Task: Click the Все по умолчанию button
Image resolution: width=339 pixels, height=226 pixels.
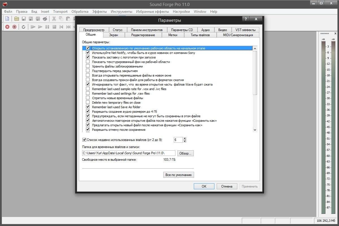Action: [179, 175]
